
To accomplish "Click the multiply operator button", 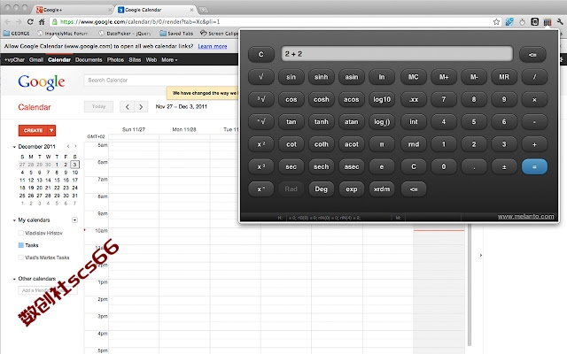I will [534, 99].
